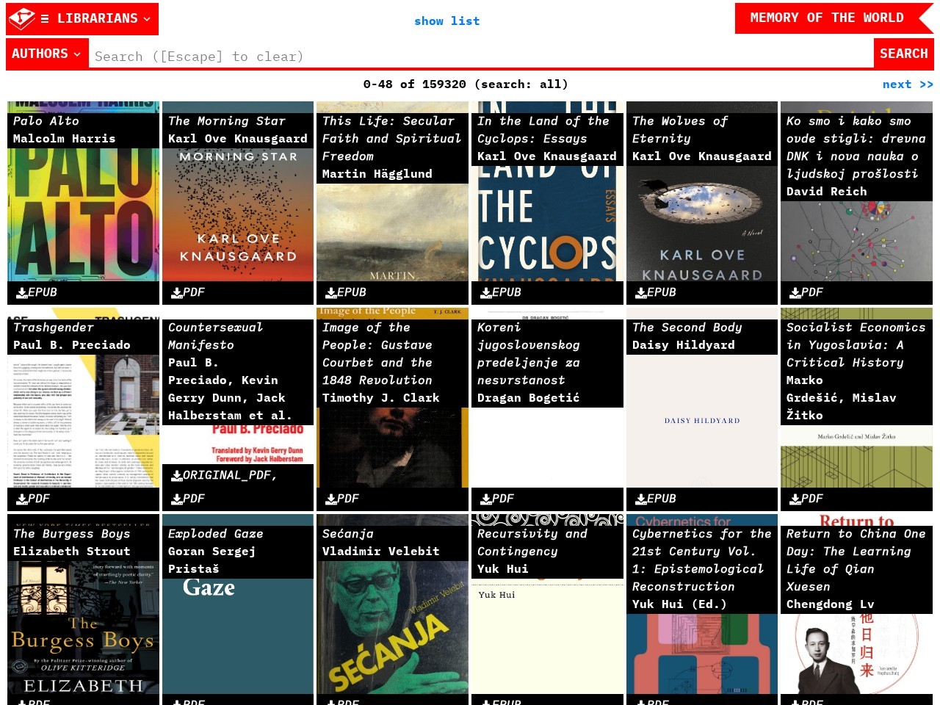This screenshot has width=940, height=705.
Task: Open The Wolves of Eternity title
Action: (680, 130)
